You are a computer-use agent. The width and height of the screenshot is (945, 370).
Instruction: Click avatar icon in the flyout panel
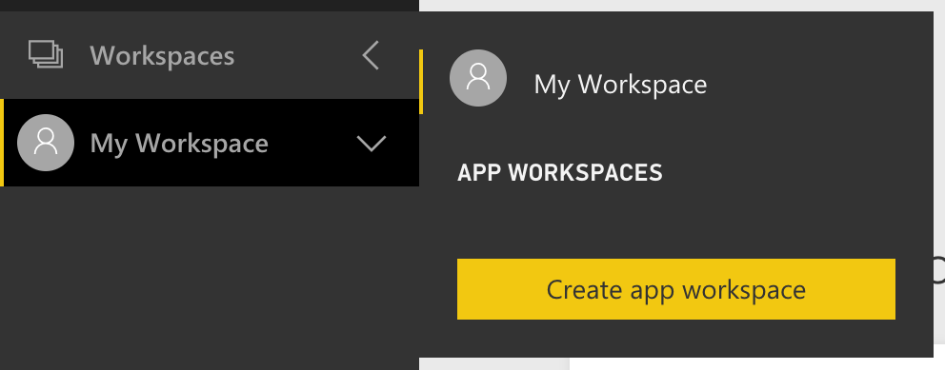click(478, 78)
